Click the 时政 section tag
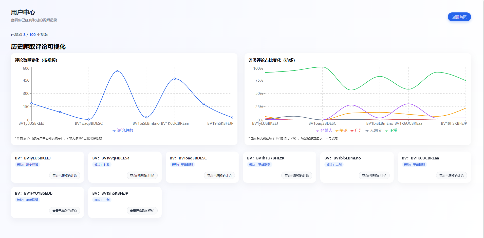This screenshot has width=484, height=238. (102, 165)
